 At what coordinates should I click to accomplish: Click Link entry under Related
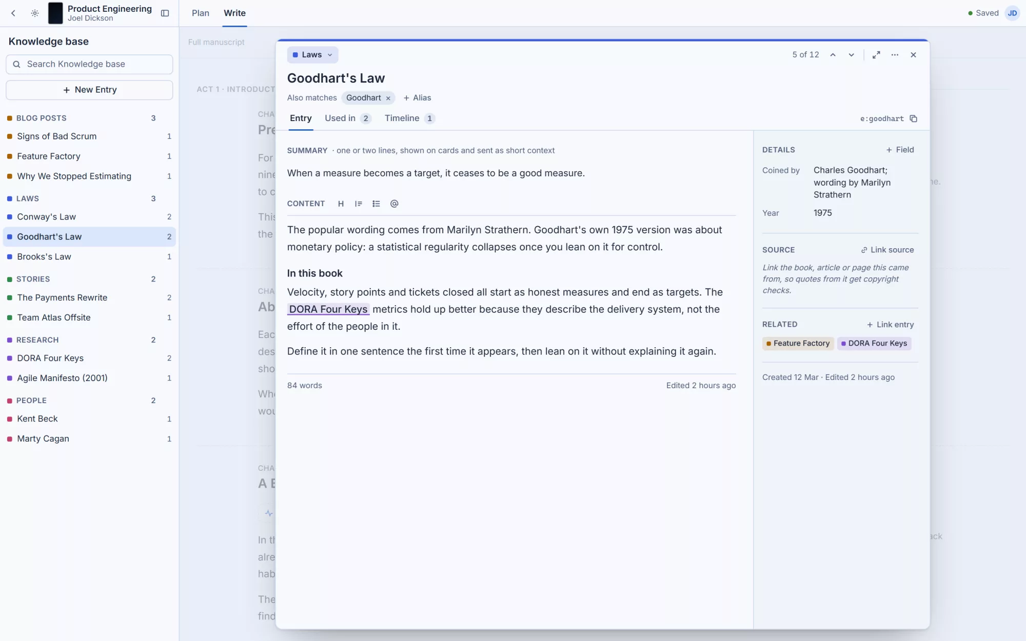pos(890,325)
